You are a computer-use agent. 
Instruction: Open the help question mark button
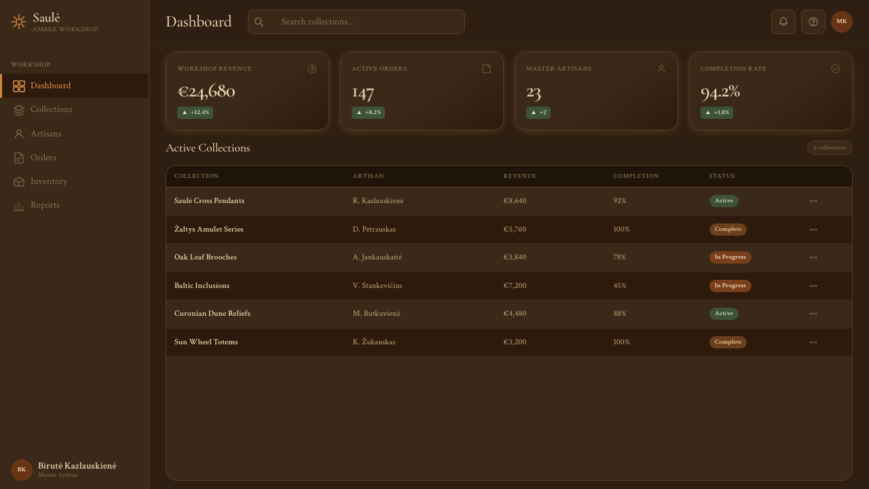point(813,22)
